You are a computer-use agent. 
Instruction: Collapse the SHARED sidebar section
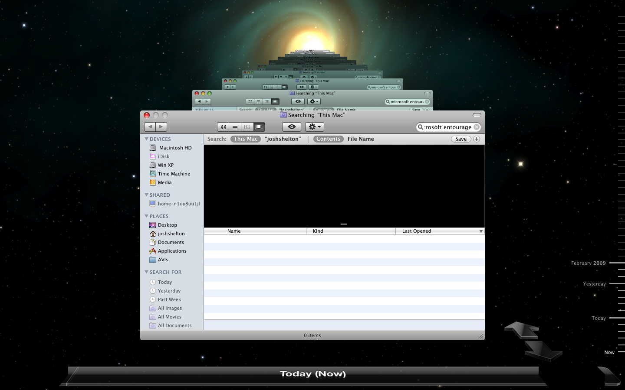tap(146, 195)
